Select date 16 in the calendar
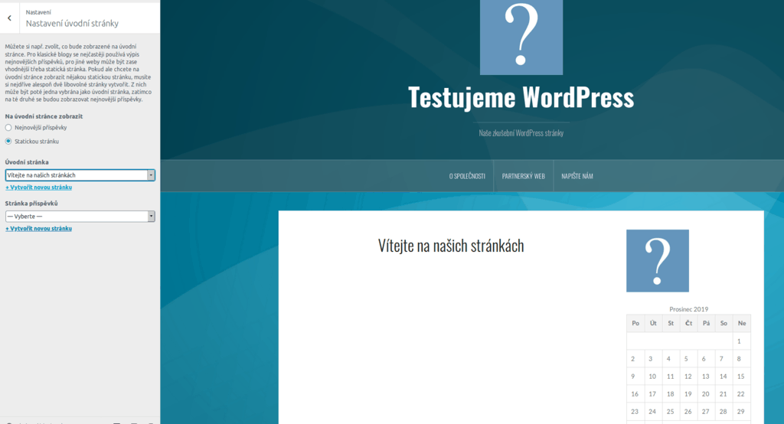The height and width of the screenshot is (424, 784). [x=635, y=394]
